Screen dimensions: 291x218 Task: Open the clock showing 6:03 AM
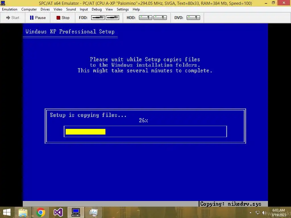[278, 213]
